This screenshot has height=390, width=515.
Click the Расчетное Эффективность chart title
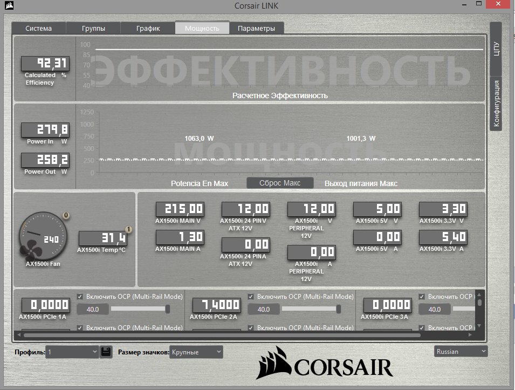tap(280, 95)
